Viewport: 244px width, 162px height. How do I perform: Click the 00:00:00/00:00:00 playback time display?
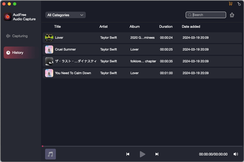click(213, 154)
